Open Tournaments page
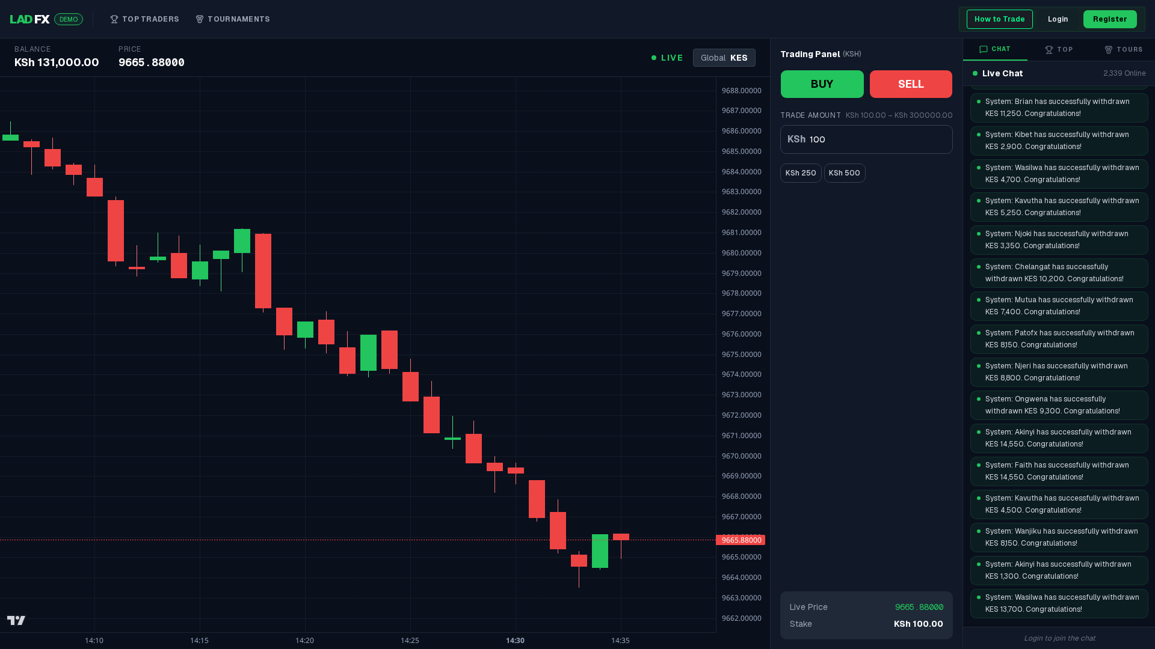 pyautogui.click(x=233, y=19)
